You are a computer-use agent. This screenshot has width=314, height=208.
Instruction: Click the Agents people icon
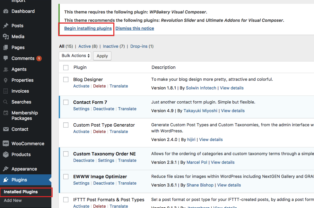[6, 69]
